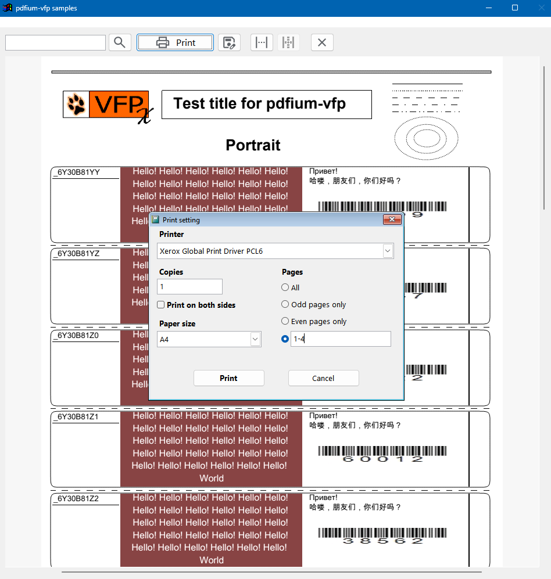Minimize the pdfium-vfp samples window

[489, 8]
